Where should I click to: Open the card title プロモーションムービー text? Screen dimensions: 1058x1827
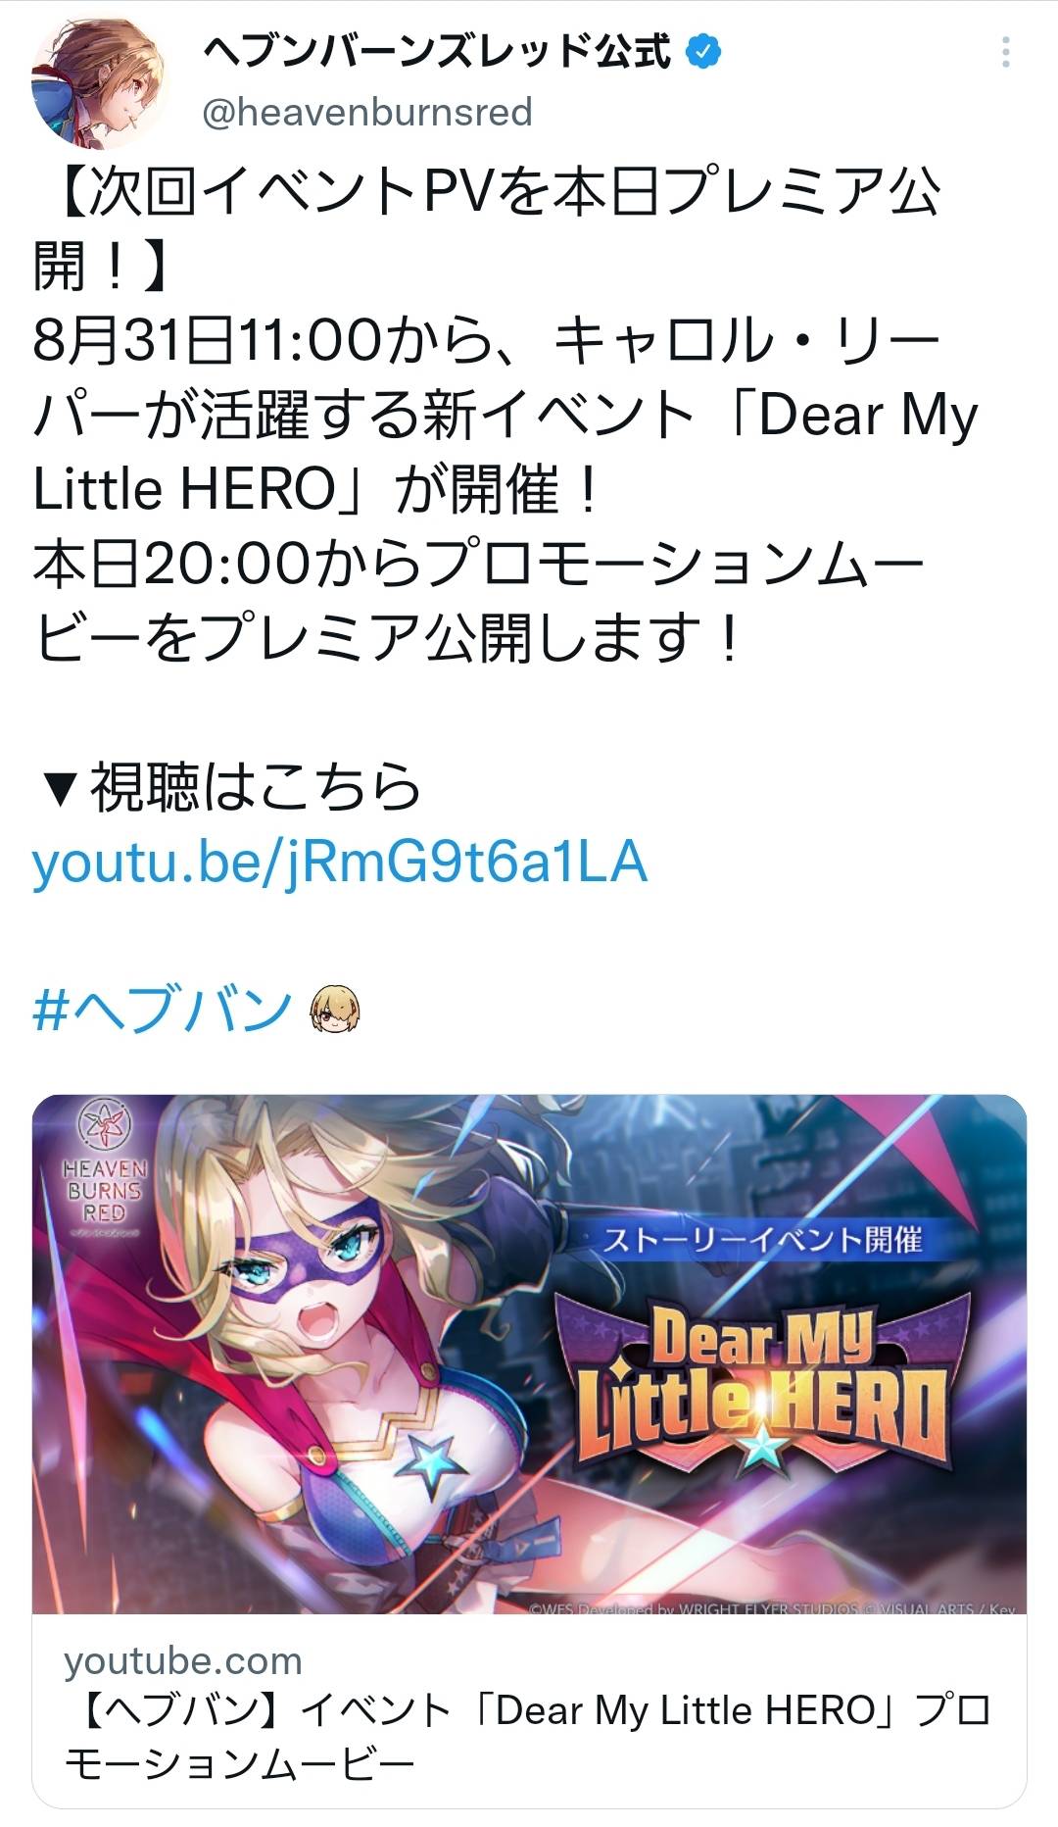[x=529, y=1737]
